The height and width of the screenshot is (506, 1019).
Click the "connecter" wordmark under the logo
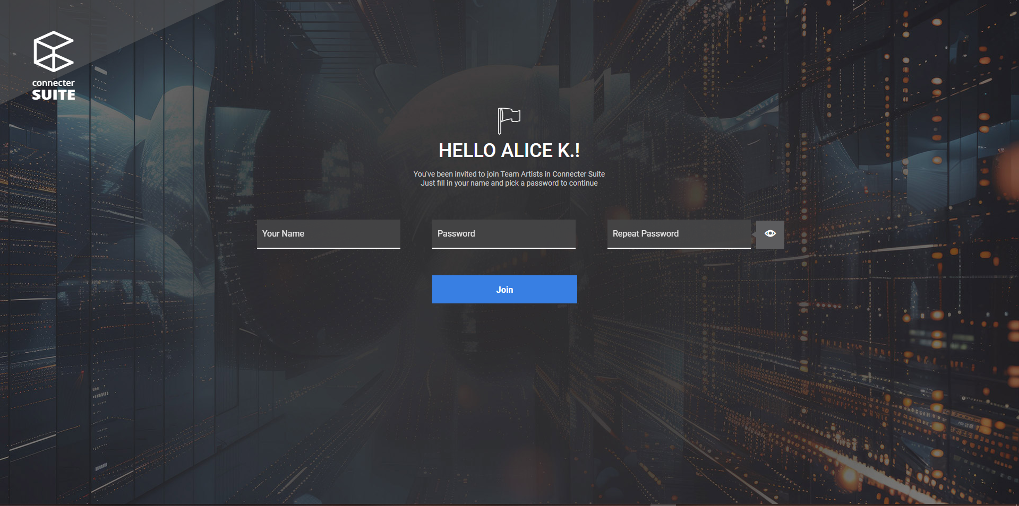click(53, 83)
